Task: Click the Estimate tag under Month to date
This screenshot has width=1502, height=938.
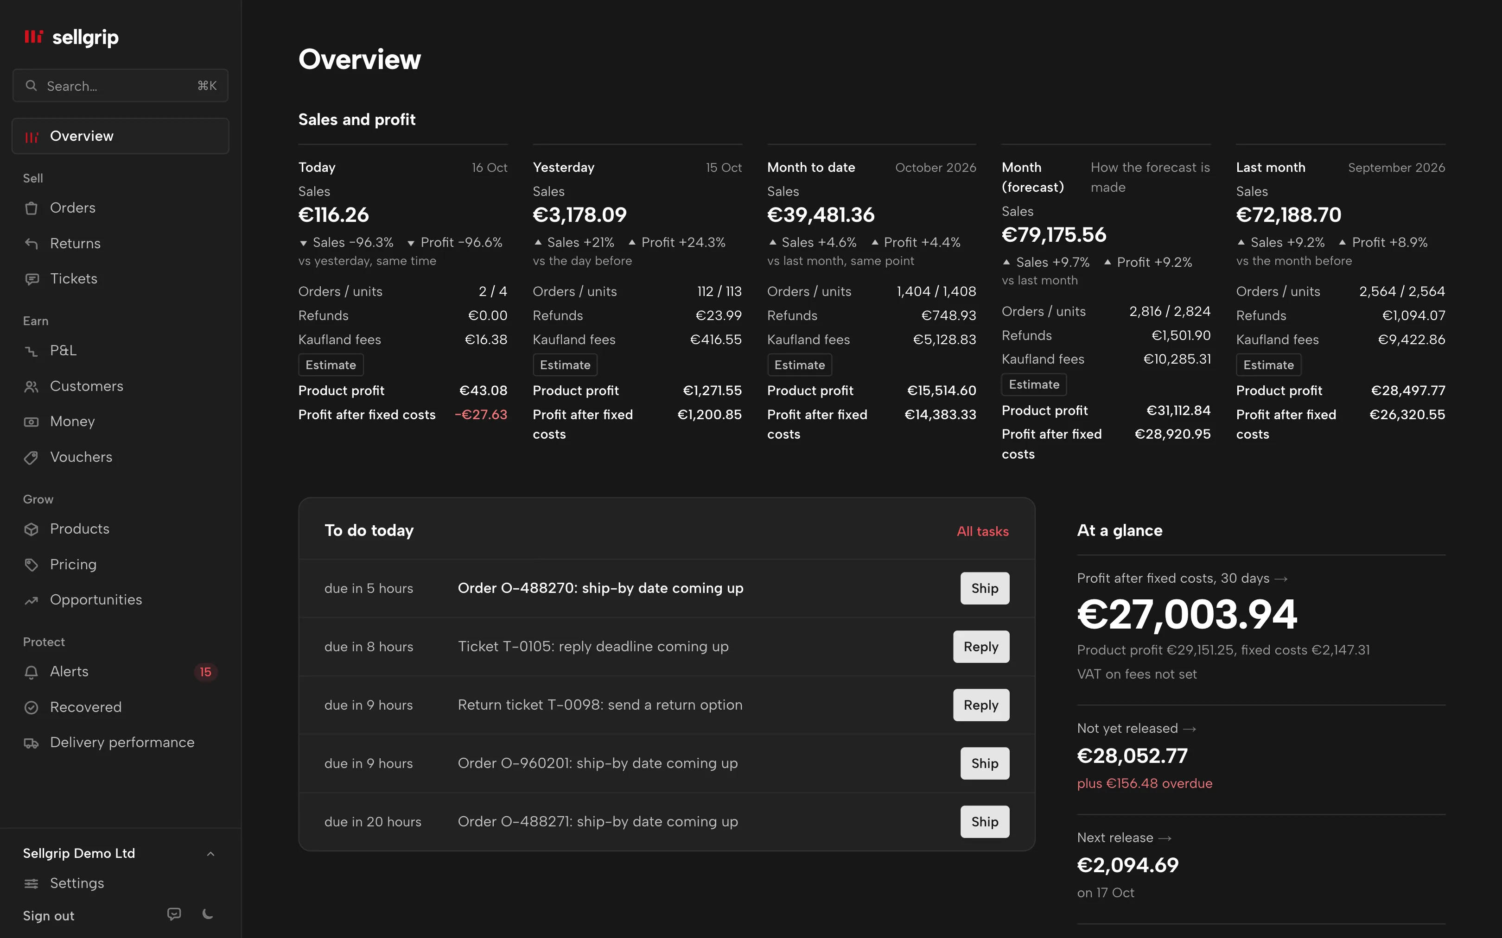Action: (799, 365)
